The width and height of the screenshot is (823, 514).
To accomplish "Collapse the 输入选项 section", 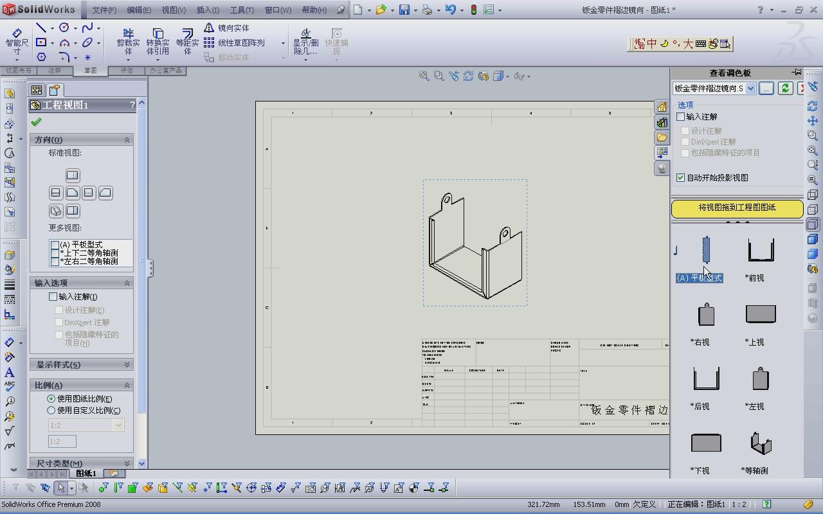I will pyautogui.click(x=127, y=283).
